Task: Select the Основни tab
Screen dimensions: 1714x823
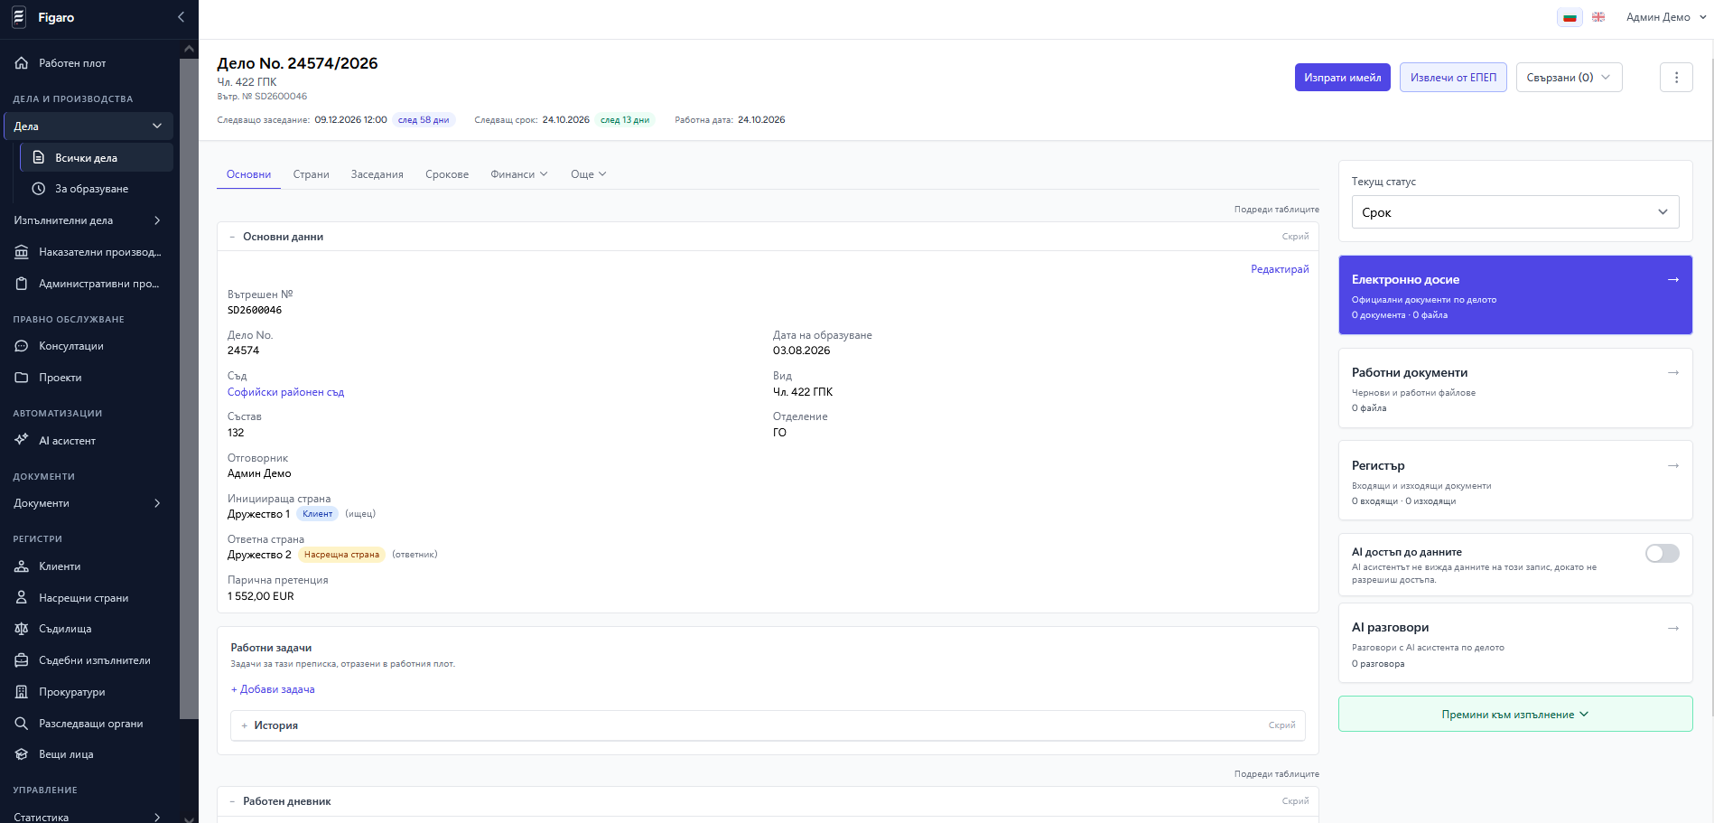Action: [x=248, y=174]
